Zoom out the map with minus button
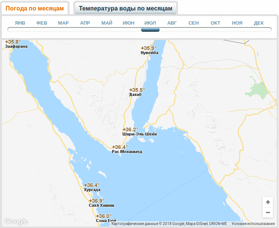The image size is (279, 228). [268, 212]
